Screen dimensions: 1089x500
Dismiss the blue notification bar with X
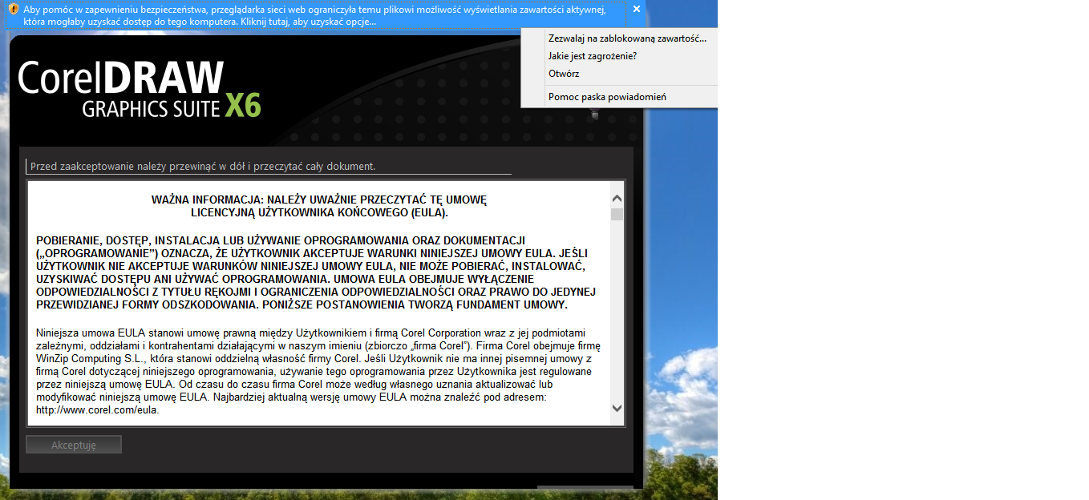[636, 10]
